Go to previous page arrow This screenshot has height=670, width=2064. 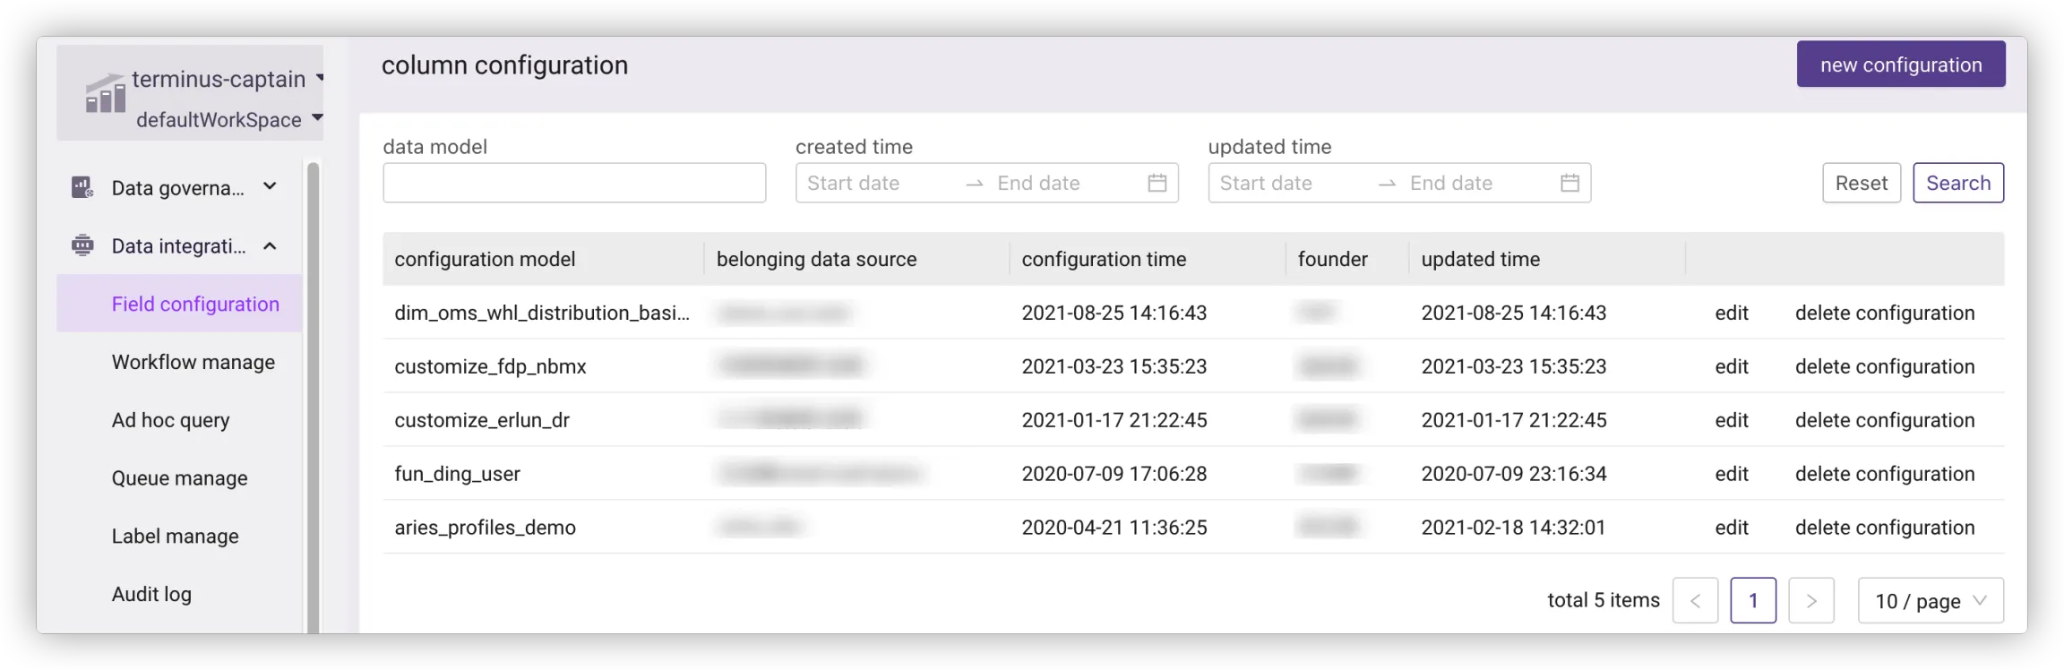click(x=1695, y=600)
